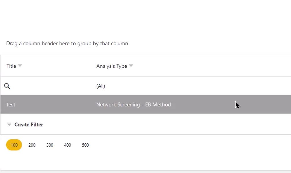This screenshot has width=291, height=173.
Task: Open the (All) Analysis Type filter dropdown
Action: (101, 86)
